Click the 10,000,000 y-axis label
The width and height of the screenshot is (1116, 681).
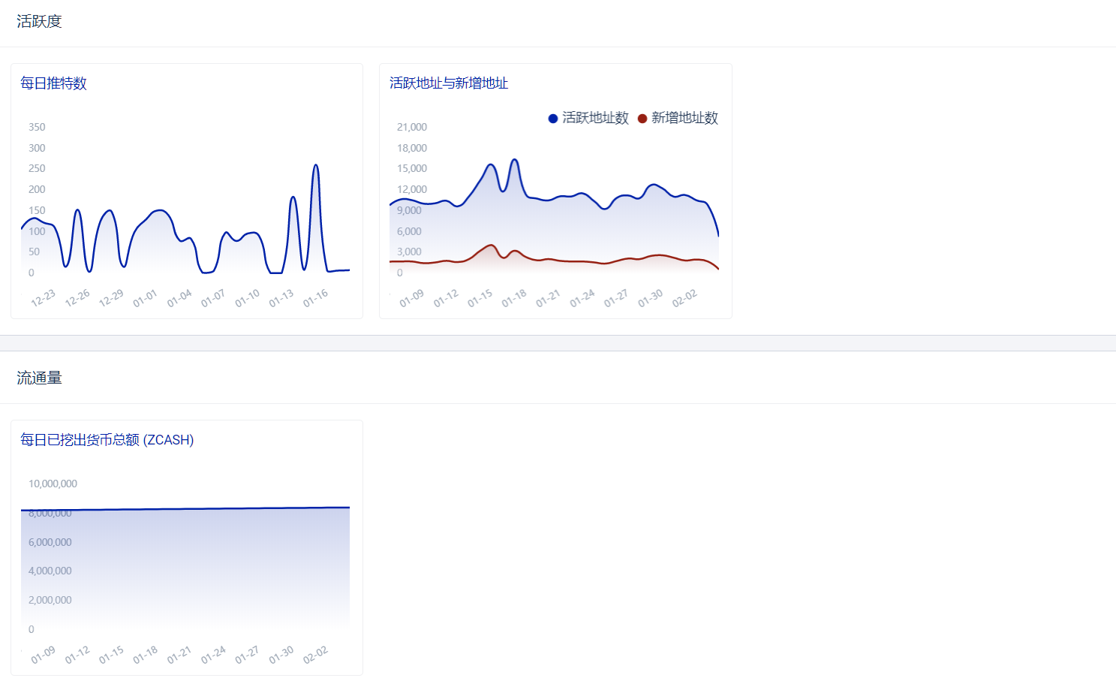(53, 484)
